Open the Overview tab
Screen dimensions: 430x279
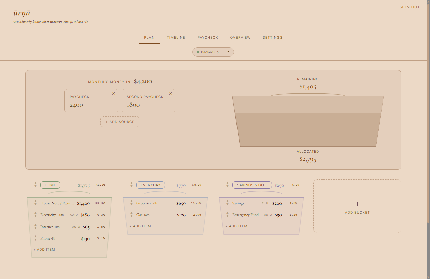[240, 37]
